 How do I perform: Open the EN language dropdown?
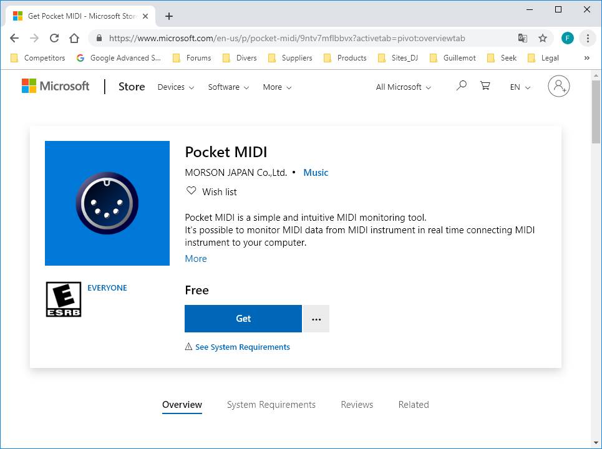coord(520,87)
